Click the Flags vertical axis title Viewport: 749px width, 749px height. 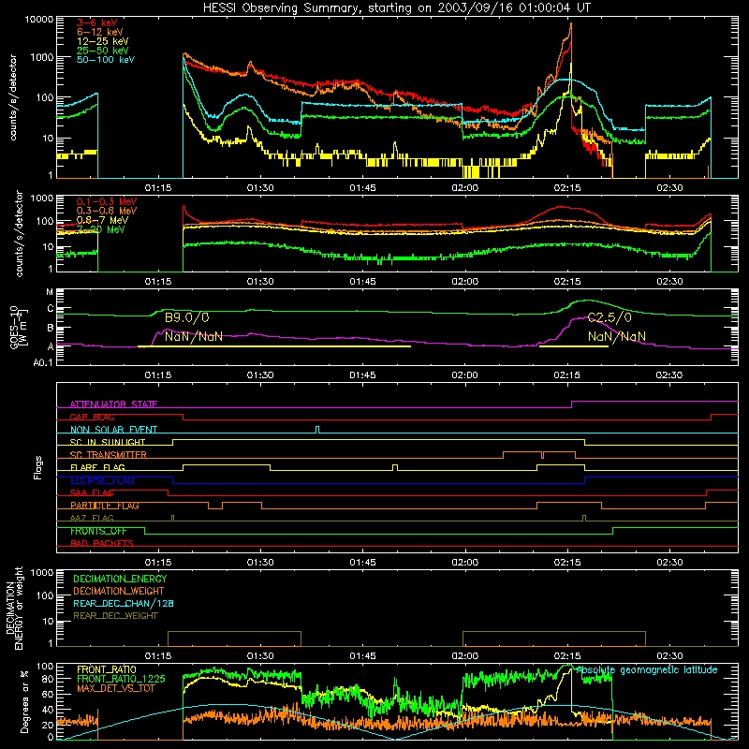point(38,467)
